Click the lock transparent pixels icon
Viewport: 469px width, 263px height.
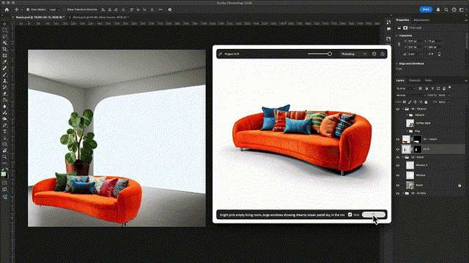click(x=405, y=102)
